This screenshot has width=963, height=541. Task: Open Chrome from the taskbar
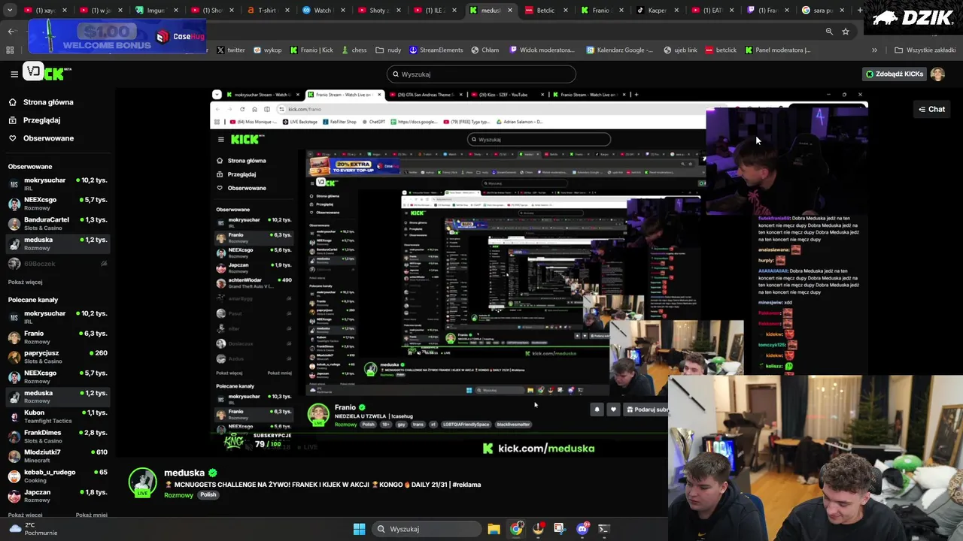tap(515, 529)
